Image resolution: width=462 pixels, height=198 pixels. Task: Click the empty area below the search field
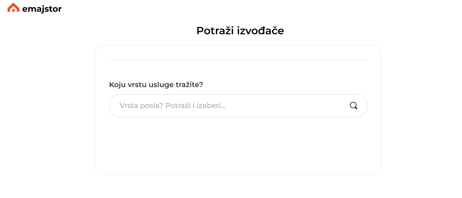(238, 144)
